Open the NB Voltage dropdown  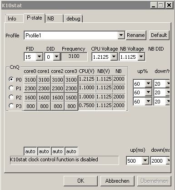click(141, 57)
